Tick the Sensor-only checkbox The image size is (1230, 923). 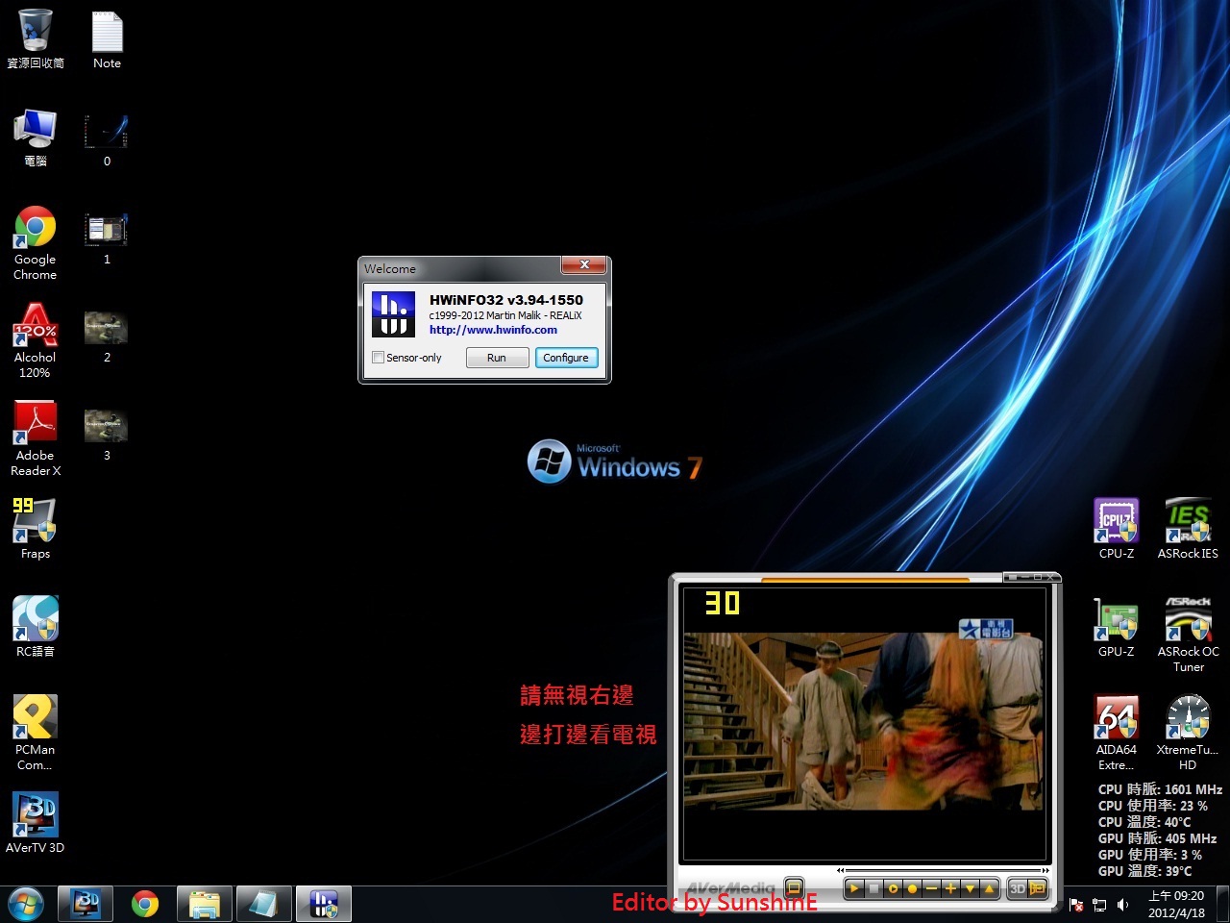click(x=379, y=358)
